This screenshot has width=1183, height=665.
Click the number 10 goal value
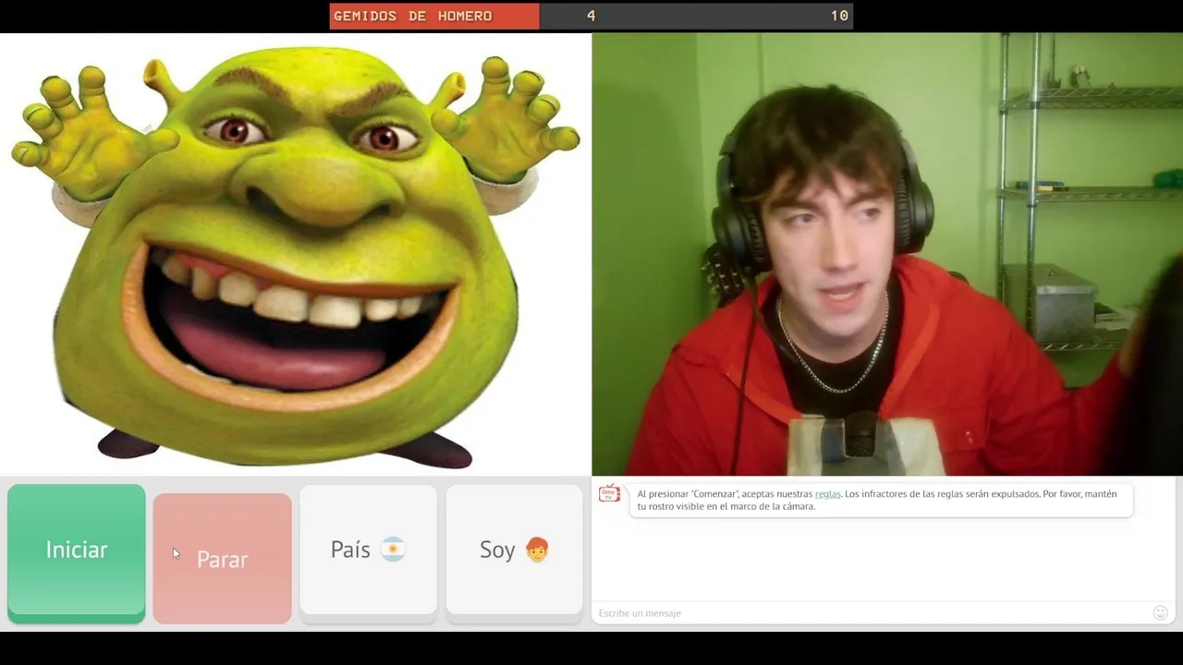839,16
